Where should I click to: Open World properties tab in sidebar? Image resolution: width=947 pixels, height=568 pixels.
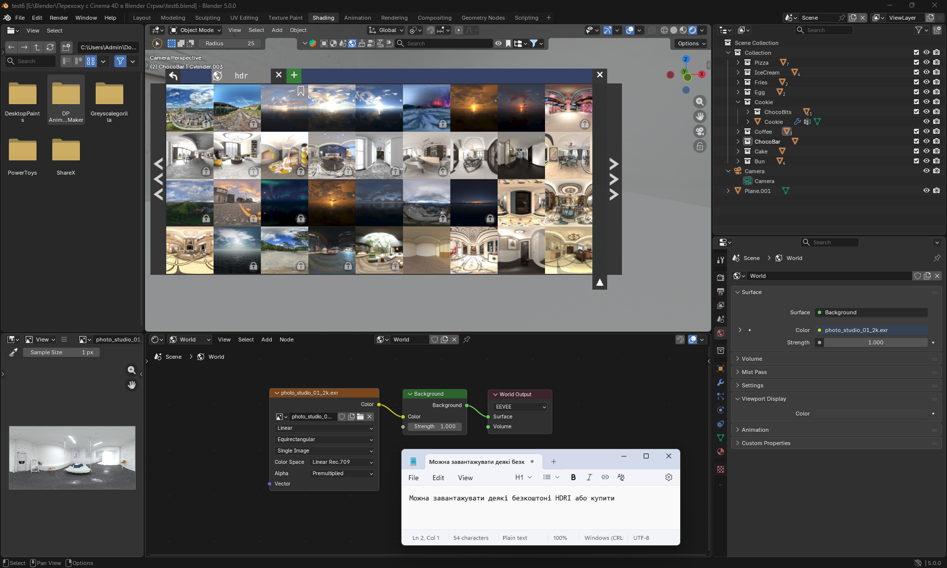click(721, 333)
